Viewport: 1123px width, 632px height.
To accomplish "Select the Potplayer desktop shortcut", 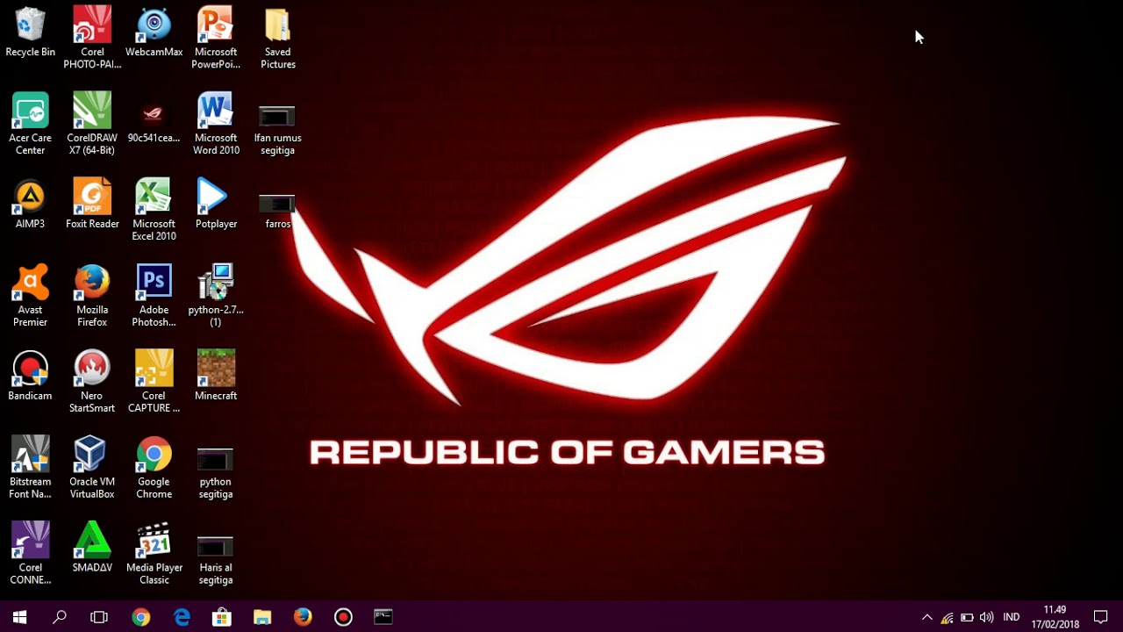I will tap(216, 205).
